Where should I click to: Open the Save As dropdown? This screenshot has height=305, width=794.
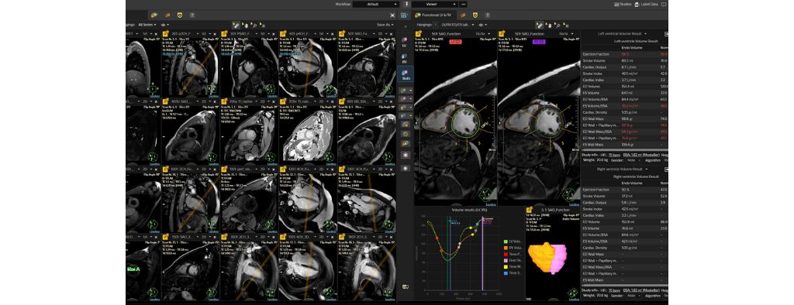(385, 24)
